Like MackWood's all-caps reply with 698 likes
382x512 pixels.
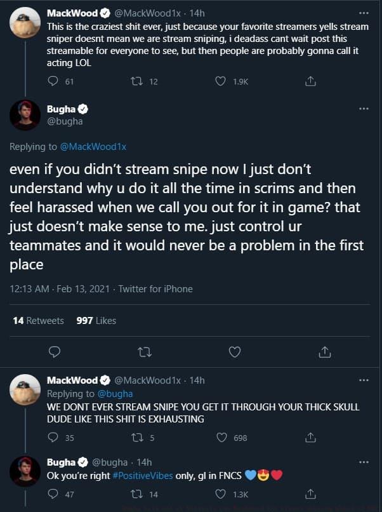[x=221, y=437]
